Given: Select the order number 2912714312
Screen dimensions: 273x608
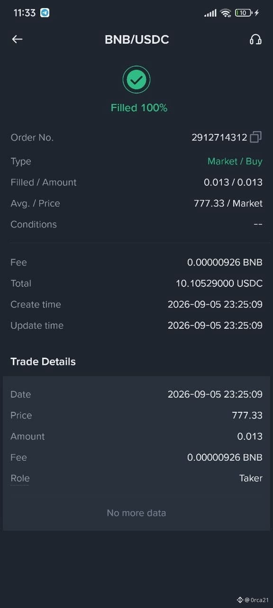Looking at the screenshot, I should (219, 137).
